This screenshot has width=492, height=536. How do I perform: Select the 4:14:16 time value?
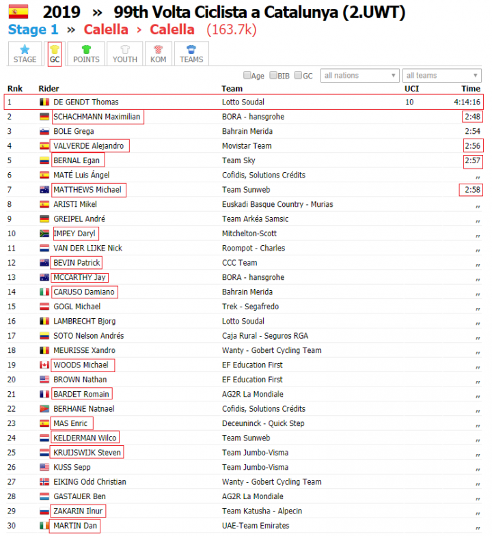467,102
